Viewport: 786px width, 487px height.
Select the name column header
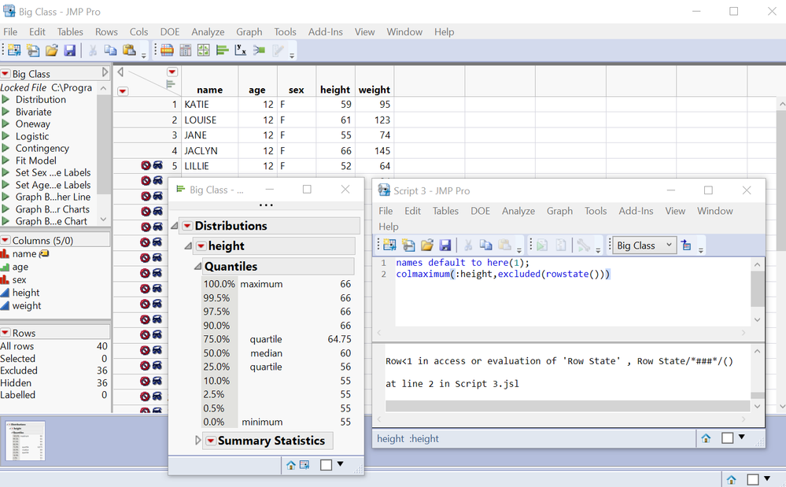click(209, 90)
